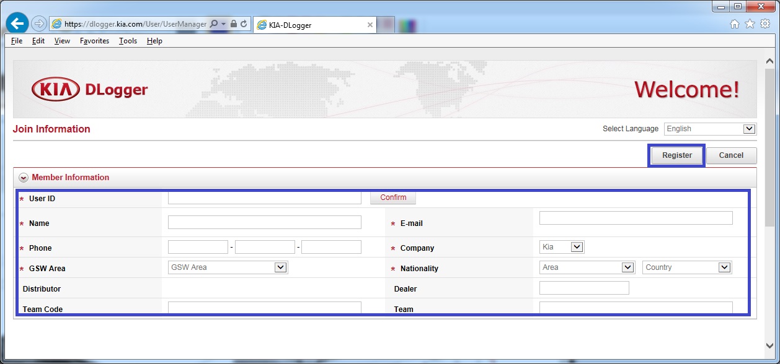Click the page scrollbar down arrow
This screenshot has width=780, height=364.
pyautogui.click(x=770, y=345)
